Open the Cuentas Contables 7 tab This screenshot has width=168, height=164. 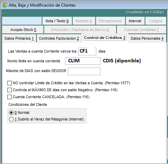[x=142, y=30]
